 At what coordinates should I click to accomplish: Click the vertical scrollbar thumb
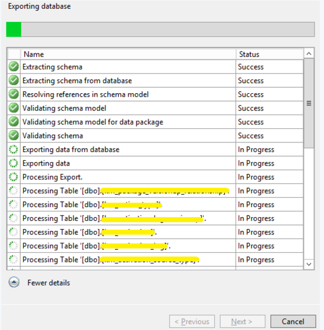(x=309, y=103)
